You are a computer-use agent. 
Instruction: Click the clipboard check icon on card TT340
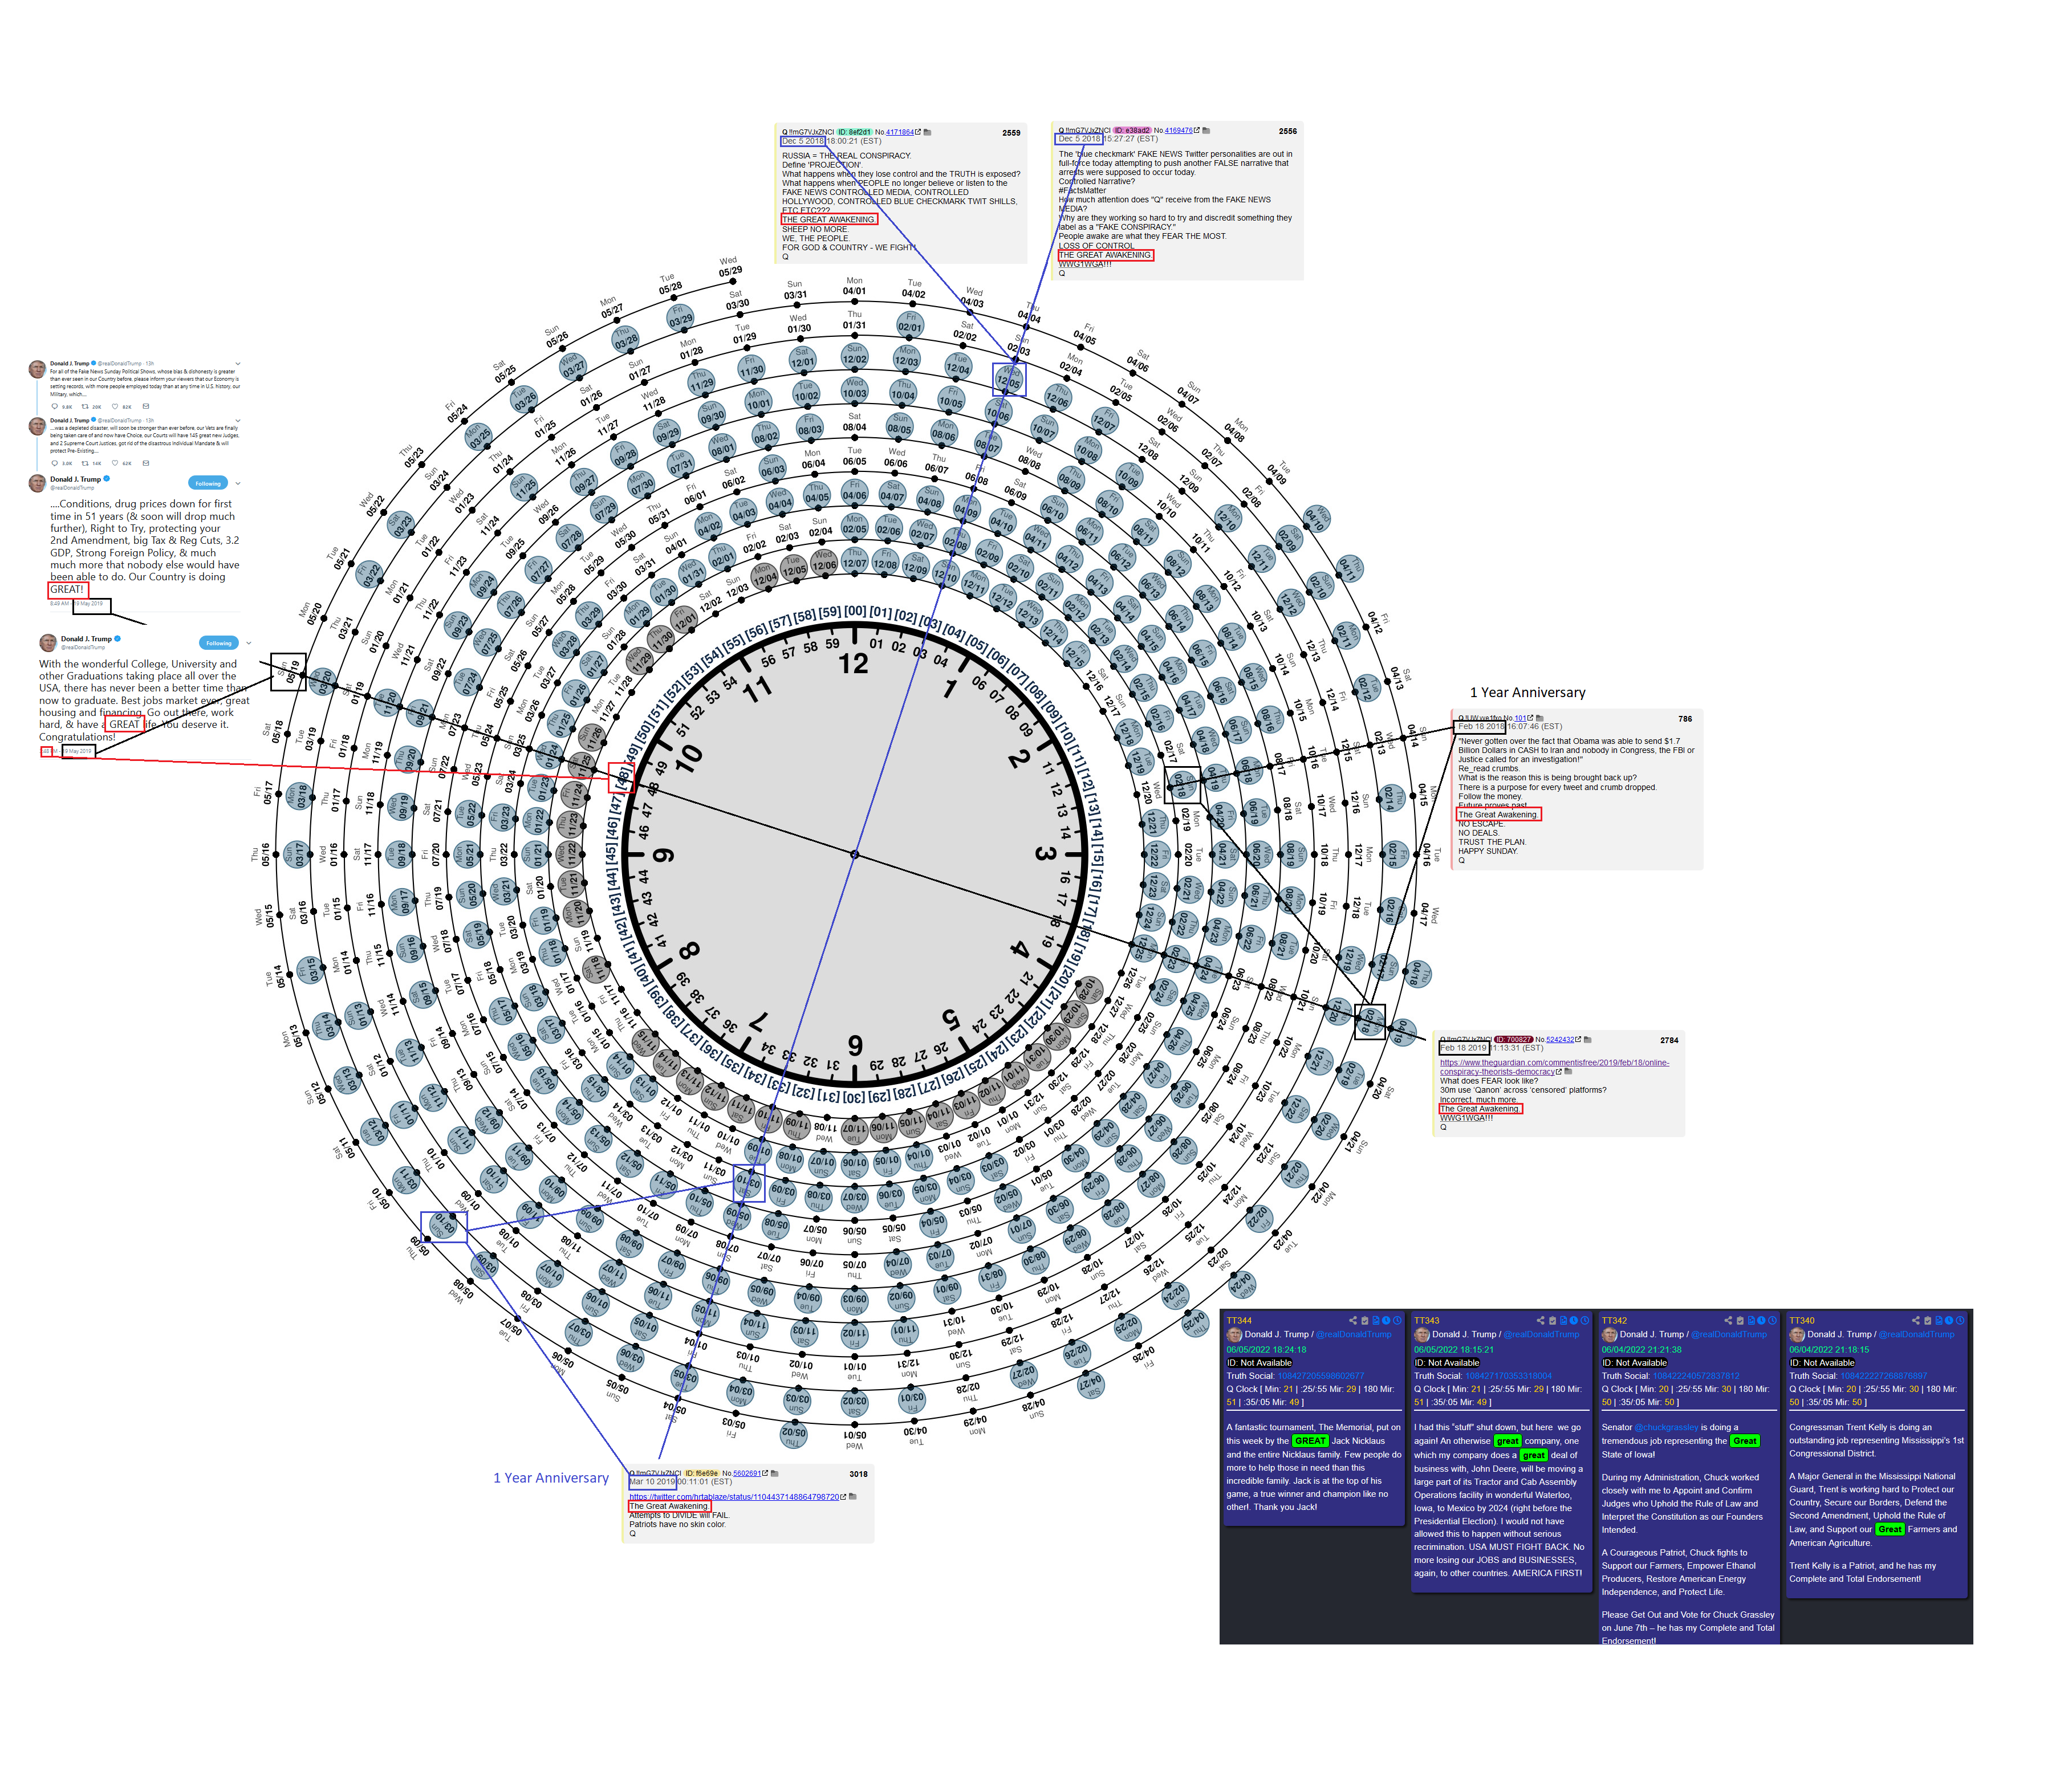click(1928, 1320)
